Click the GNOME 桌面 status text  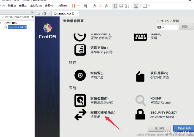(160, 77)
